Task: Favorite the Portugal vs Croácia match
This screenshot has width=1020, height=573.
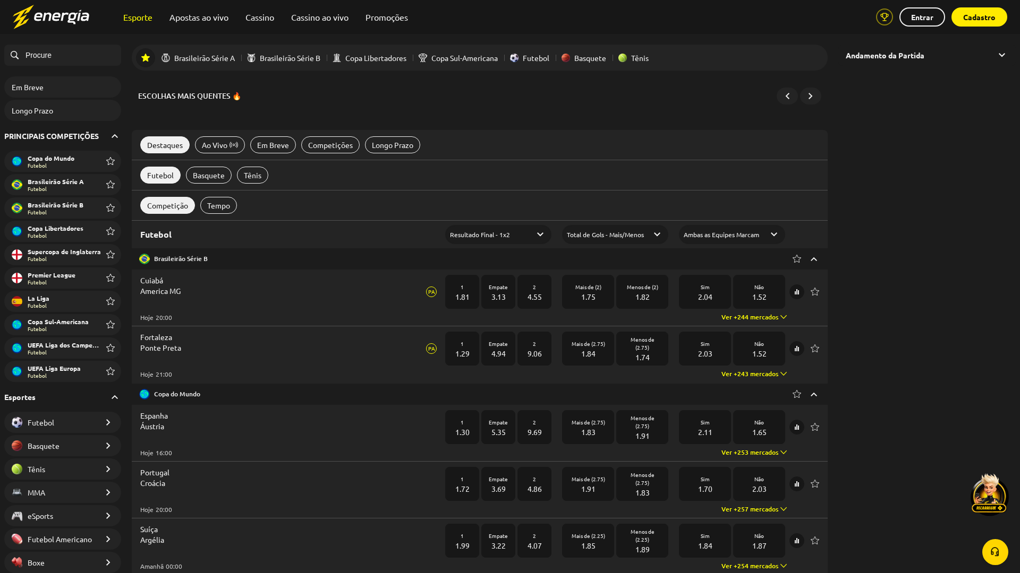Action: click(x=815, y=484)
